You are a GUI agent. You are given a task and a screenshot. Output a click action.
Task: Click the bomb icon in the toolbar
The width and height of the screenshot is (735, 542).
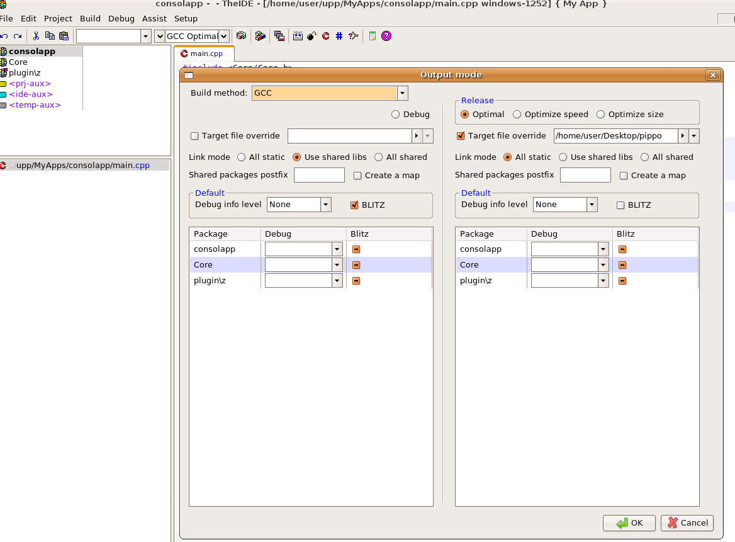(311, 36)
